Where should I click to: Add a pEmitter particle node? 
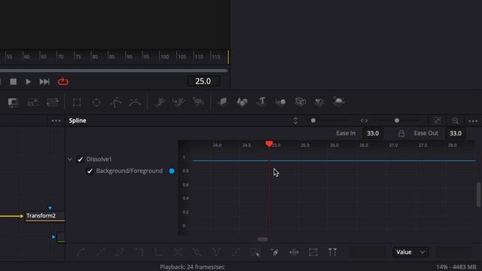point(160,102)
